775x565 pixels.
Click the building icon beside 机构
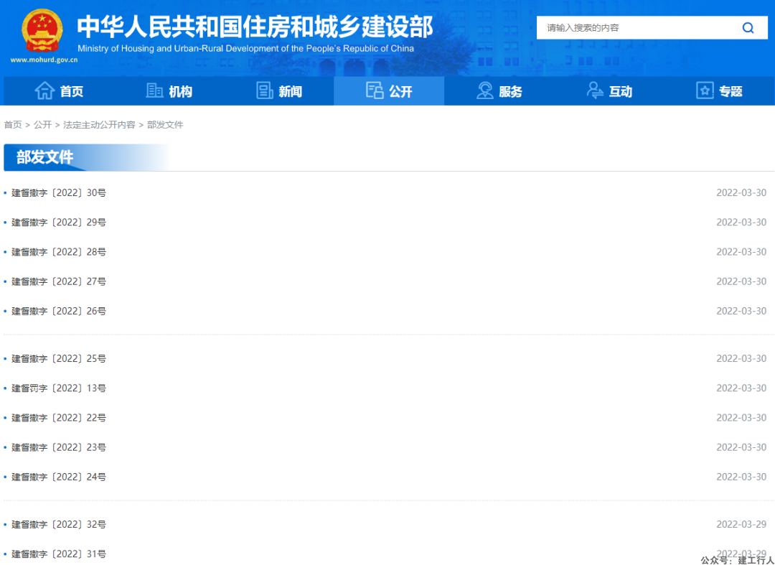pos(155,91)
